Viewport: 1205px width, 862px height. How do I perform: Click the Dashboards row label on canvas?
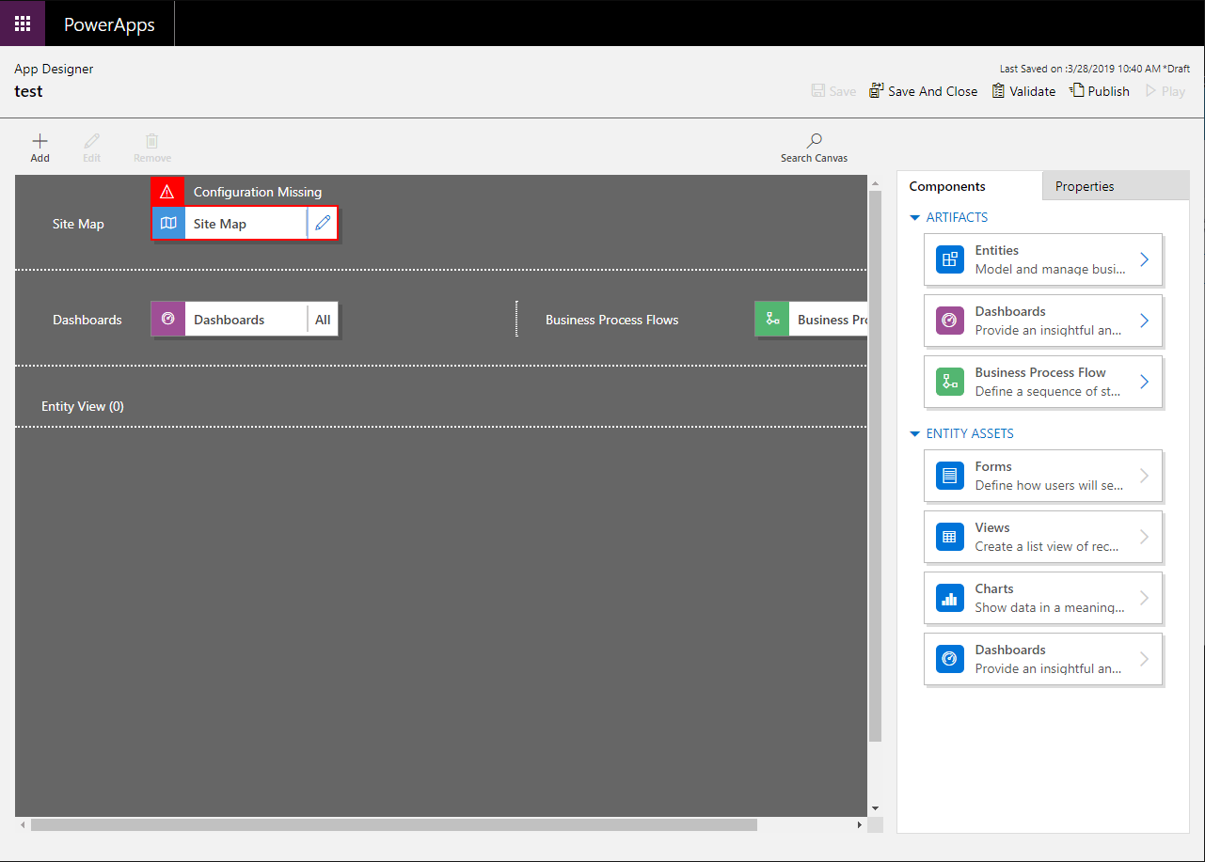87,320
